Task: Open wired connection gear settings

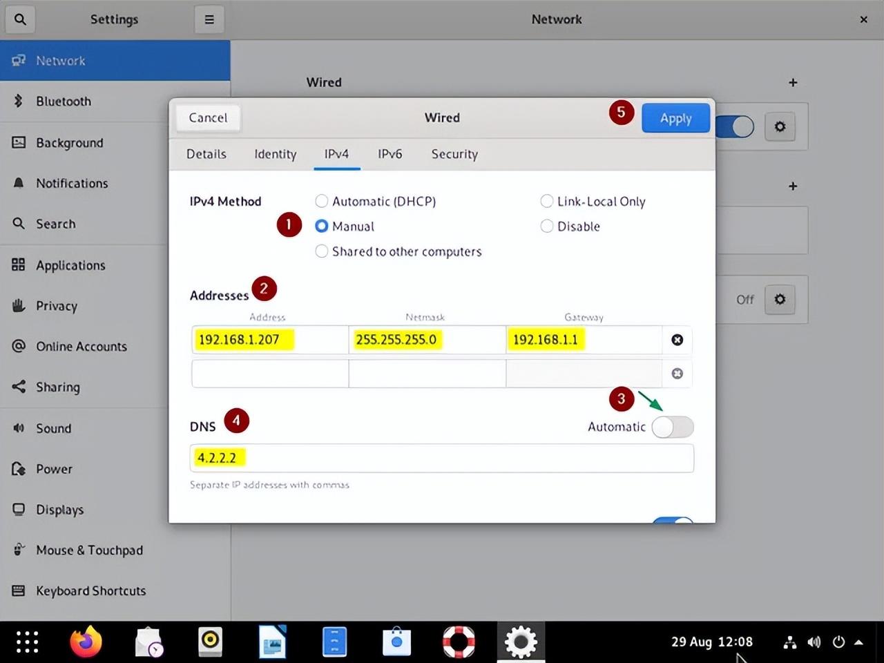Action: tap(780, 126)
